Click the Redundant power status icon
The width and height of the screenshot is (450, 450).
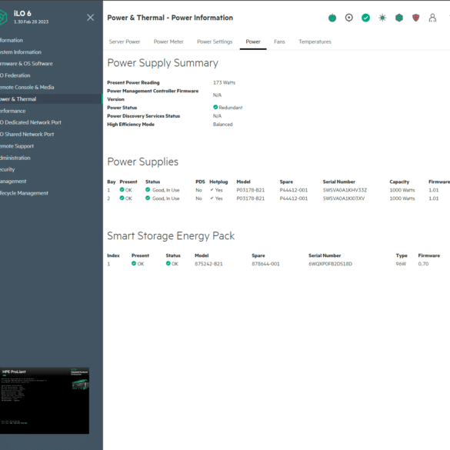coord(215,107)
